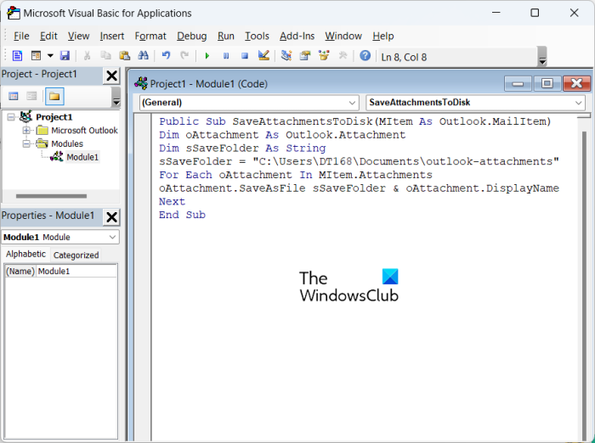Click the Undo arrow icon
The height and width of the screenshot is (443, 595).
(x=167, y=56)
